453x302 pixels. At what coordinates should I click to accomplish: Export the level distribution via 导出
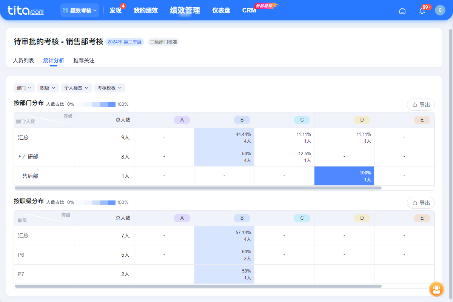421,203
